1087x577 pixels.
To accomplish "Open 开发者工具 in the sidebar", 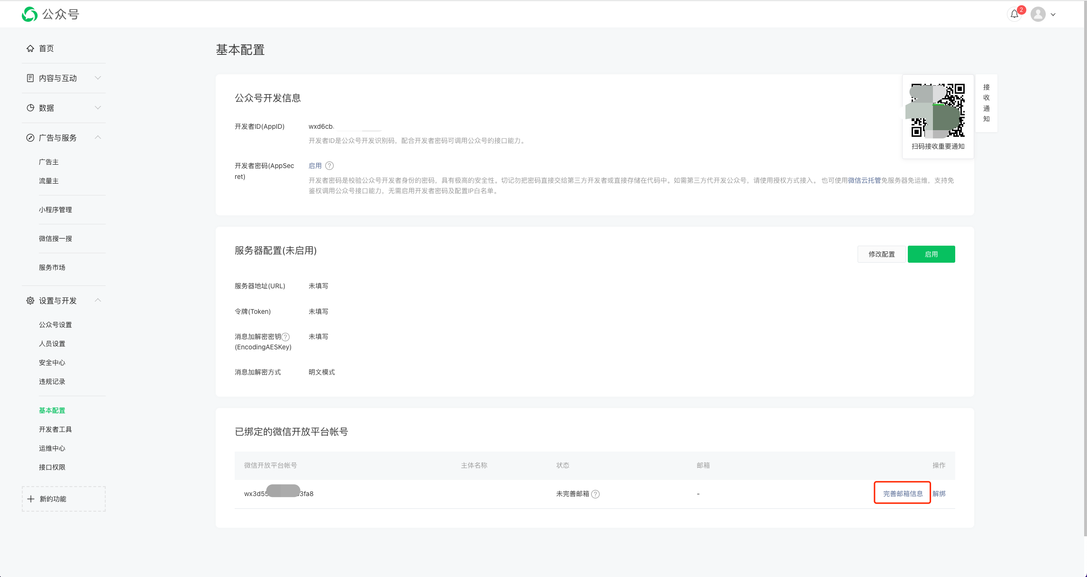I will [55, 429].
